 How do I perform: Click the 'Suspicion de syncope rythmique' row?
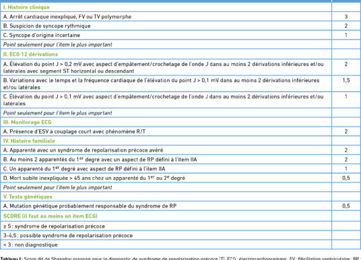click(180, 26)
